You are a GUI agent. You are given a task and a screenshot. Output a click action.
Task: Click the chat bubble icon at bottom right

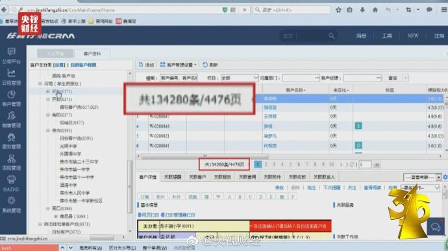tap(436, 227)
